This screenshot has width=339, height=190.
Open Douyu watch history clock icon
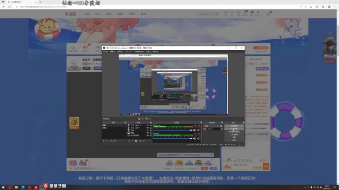tap(226, 14)
